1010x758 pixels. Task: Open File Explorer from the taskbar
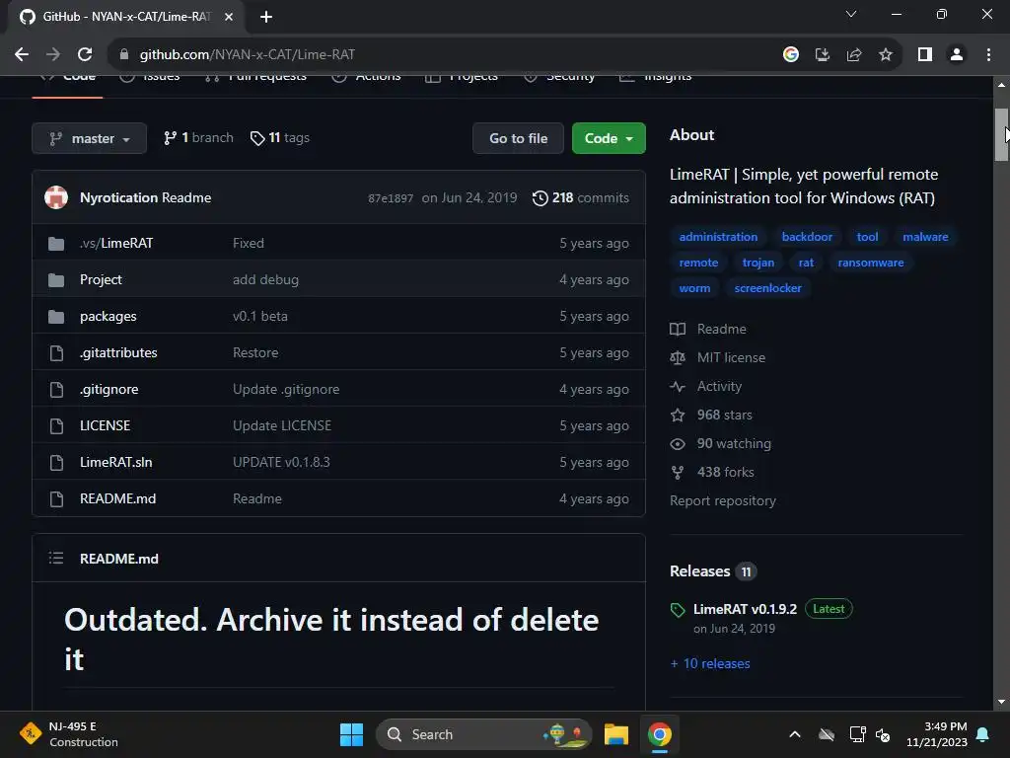point(615,734)
